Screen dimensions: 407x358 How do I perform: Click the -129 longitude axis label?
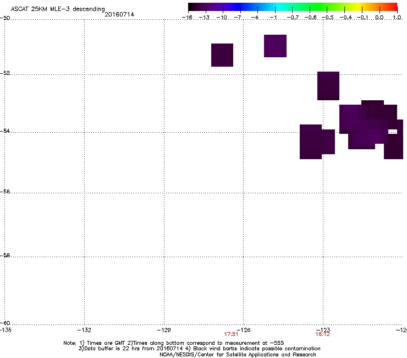[164, 330]
